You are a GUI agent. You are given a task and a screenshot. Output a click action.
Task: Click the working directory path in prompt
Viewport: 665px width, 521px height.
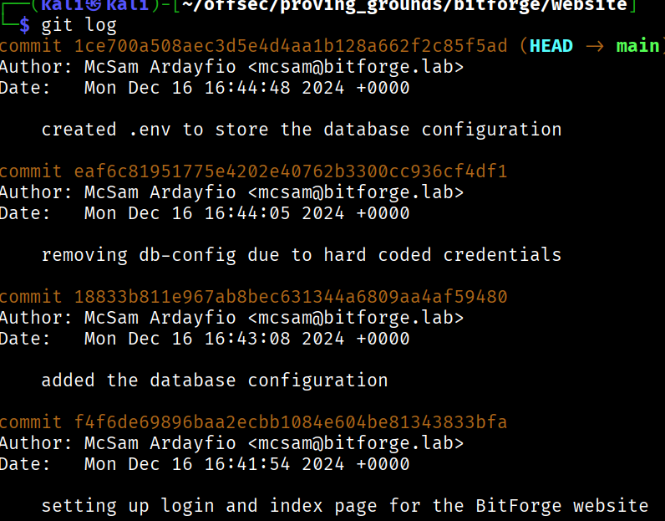pos(404,6)
